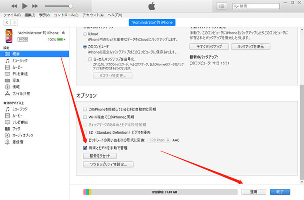Click バックアップを復元 button

click(x=251, y=47)
